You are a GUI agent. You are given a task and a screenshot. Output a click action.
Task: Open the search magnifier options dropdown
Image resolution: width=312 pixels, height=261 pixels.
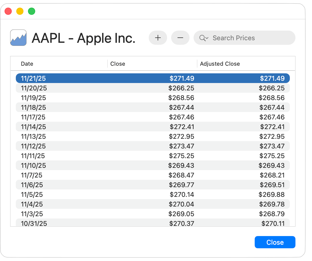pos(204,38)
